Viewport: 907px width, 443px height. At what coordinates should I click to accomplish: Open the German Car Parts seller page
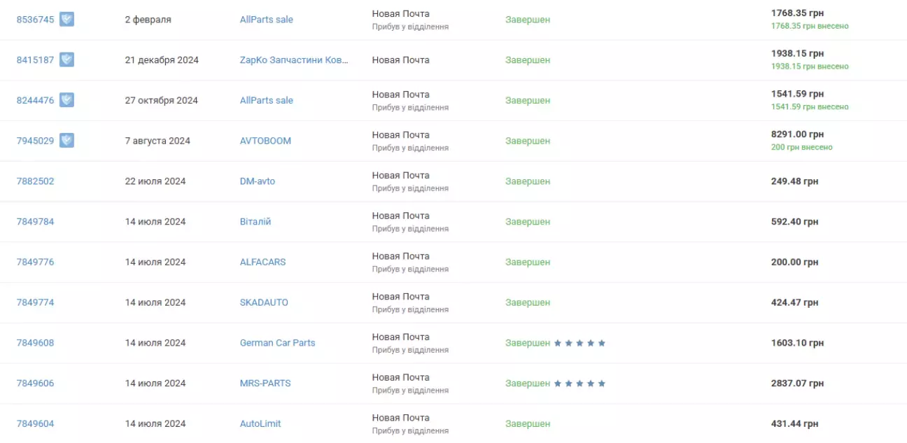[277, 343]
